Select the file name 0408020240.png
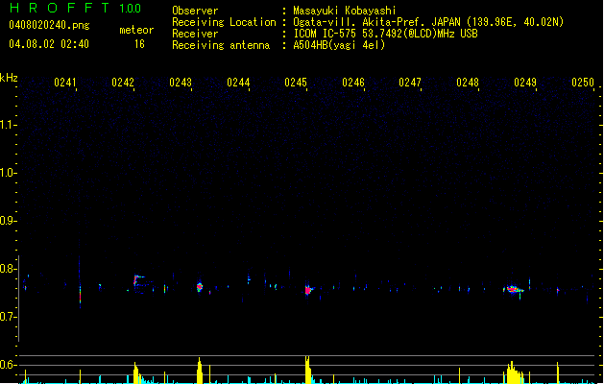This screenshot has height=384, width=604. pyautogui.click(x=49, y=25)
